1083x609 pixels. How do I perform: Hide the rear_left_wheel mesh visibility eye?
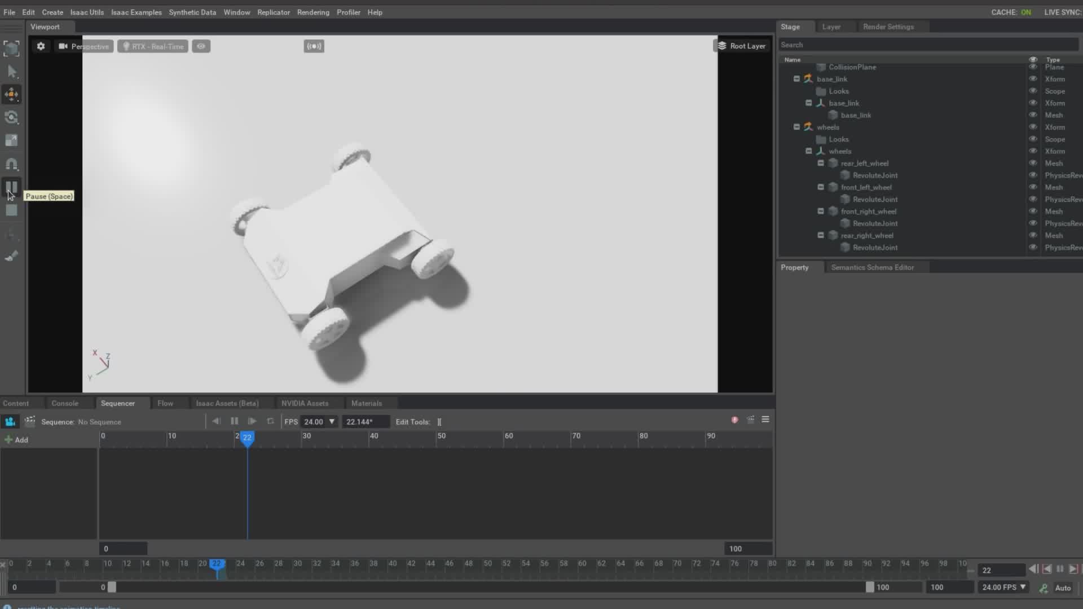tap(1033, 163)
